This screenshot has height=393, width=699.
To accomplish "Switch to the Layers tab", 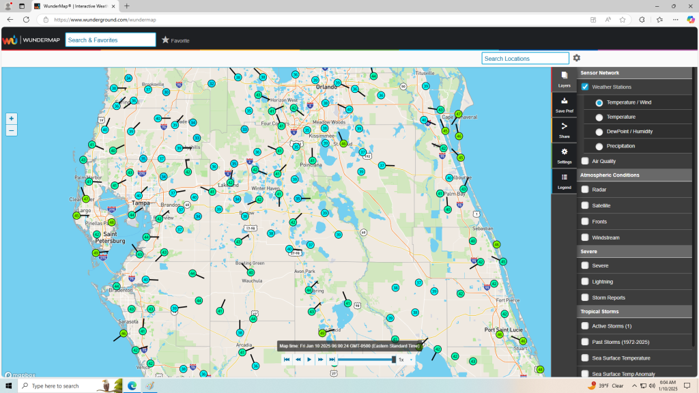I will 564,79.
